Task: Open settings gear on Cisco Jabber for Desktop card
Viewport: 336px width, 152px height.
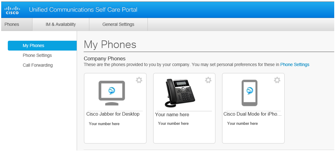Action: pyautogui.click(x=139, y=80)
